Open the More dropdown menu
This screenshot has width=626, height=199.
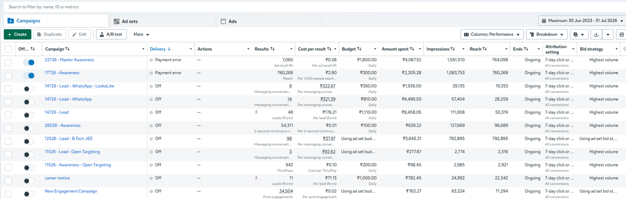coord(141,34)
